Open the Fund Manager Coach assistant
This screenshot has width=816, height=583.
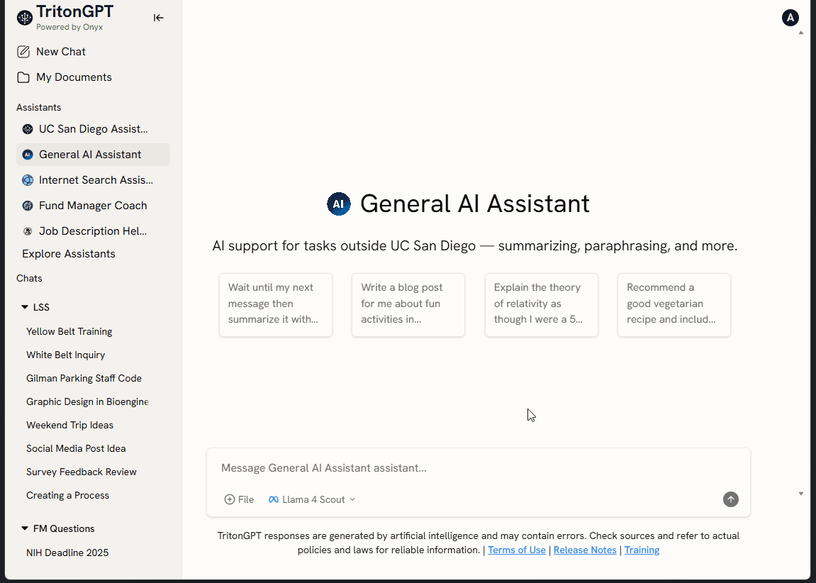(x=92, y=206)
